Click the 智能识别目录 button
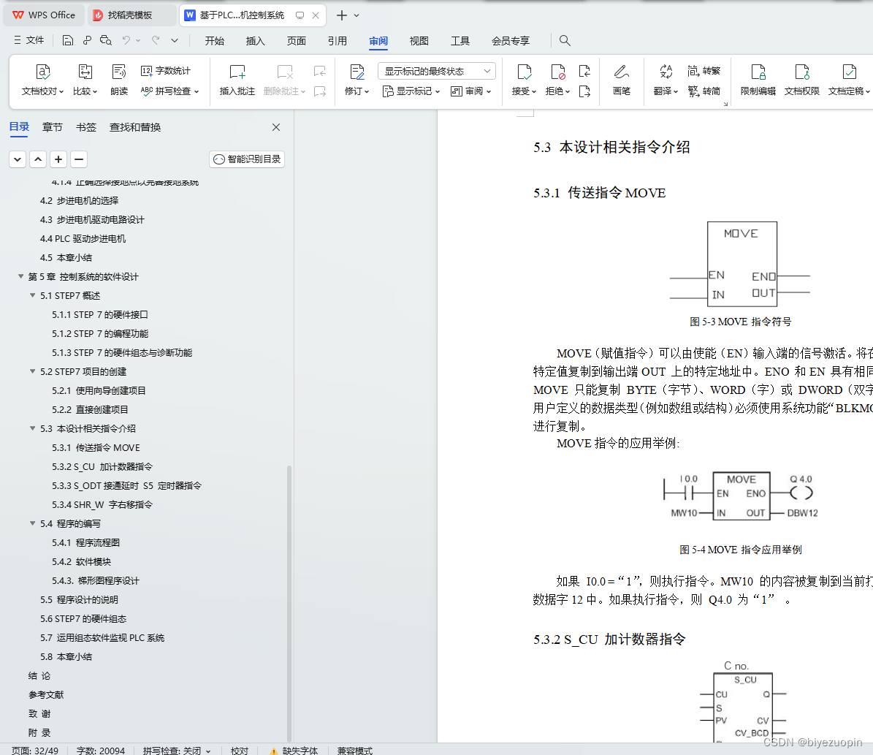Image resolution: width=873 pixels, height=755 pixels. [x=247, y=159]
